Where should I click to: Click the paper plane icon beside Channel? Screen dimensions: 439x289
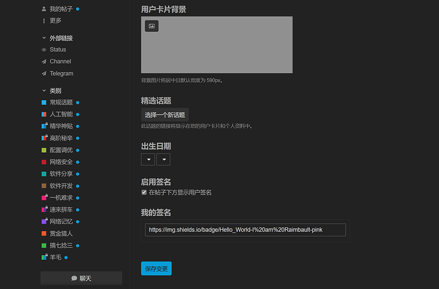coord(44,62)
